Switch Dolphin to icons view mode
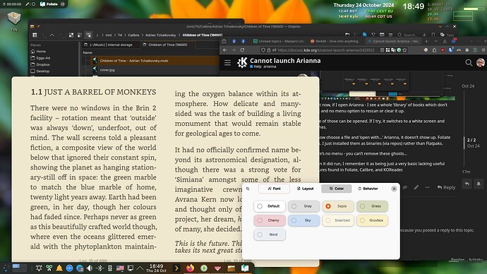 [x=71, y=35]
